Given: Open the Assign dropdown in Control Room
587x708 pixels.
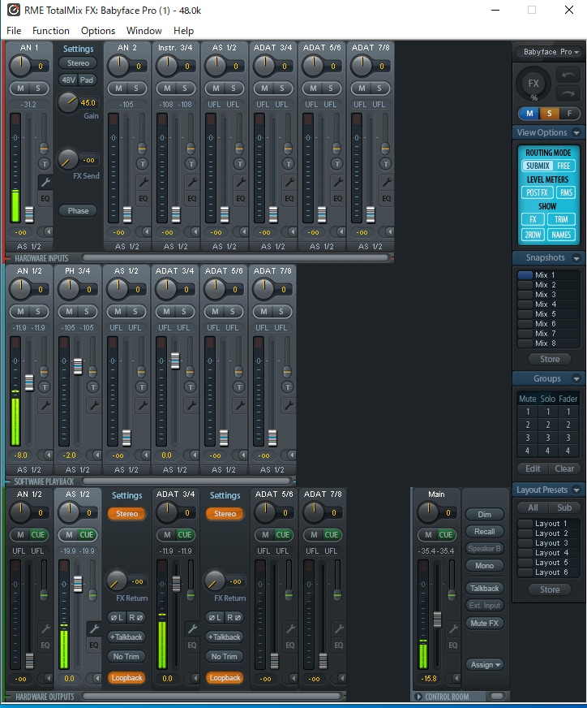Looking at the screenshot, I should [x=485, y=664].
